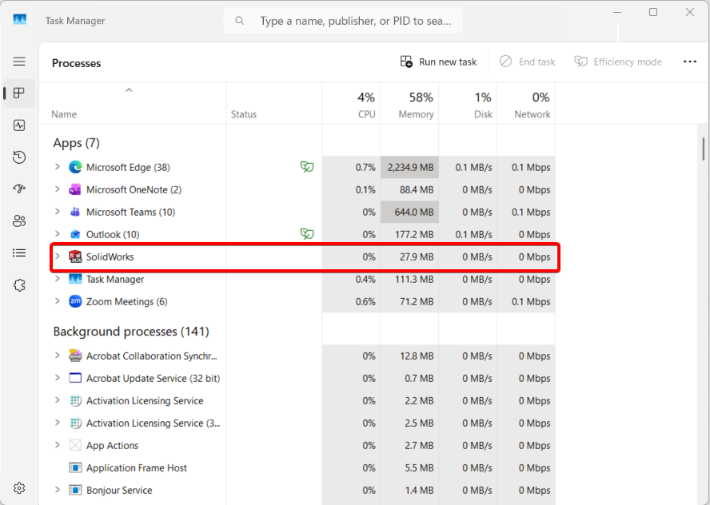Click the Background processes (141) heading
Screen dimensions: 710x505
pos(131,332)
